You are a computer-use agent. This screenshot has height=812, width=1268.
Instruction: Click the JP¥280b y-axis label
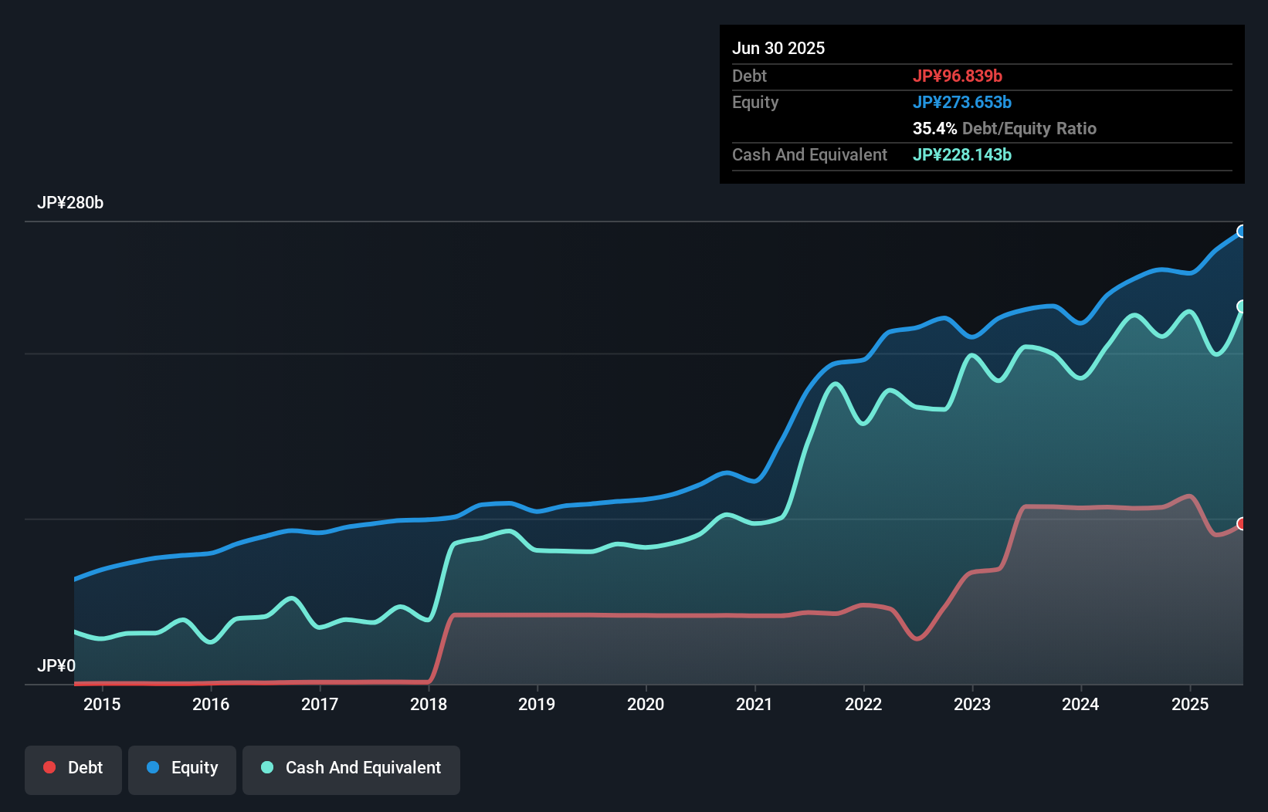70,203
